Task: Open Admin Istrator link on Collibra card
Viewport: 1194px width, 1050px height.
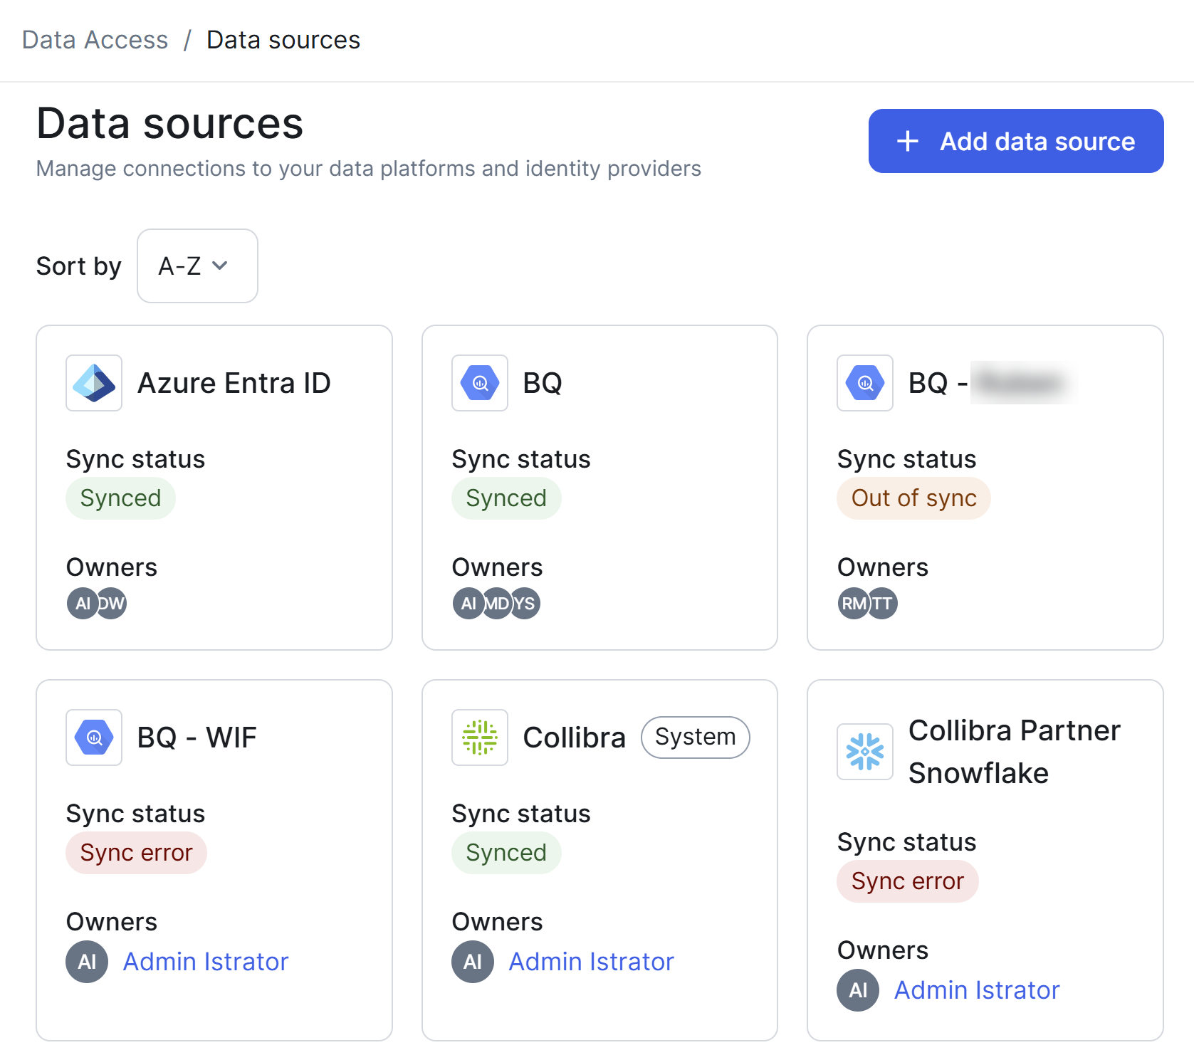Action: tap(591, 962)
